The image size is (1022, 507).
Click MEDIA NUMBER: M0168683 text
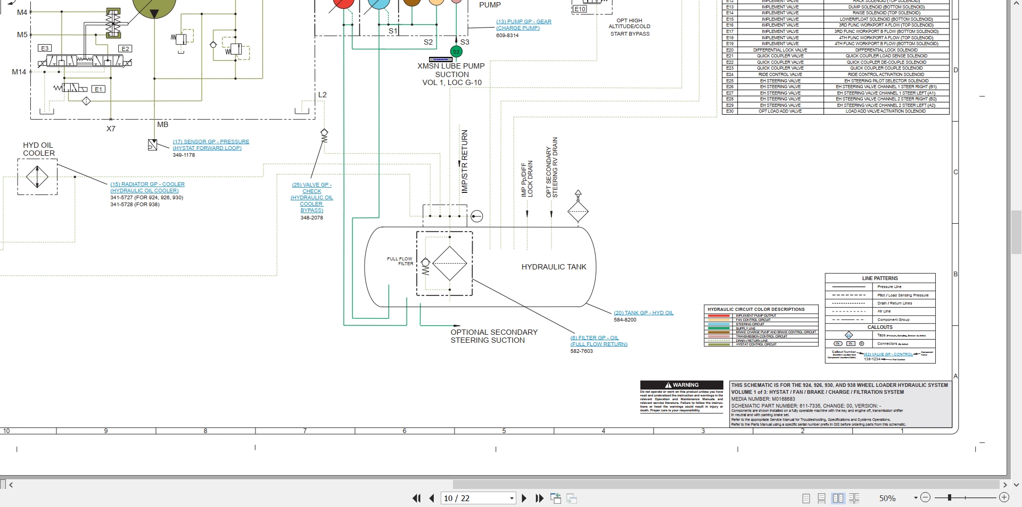click(x=763, y=399)
